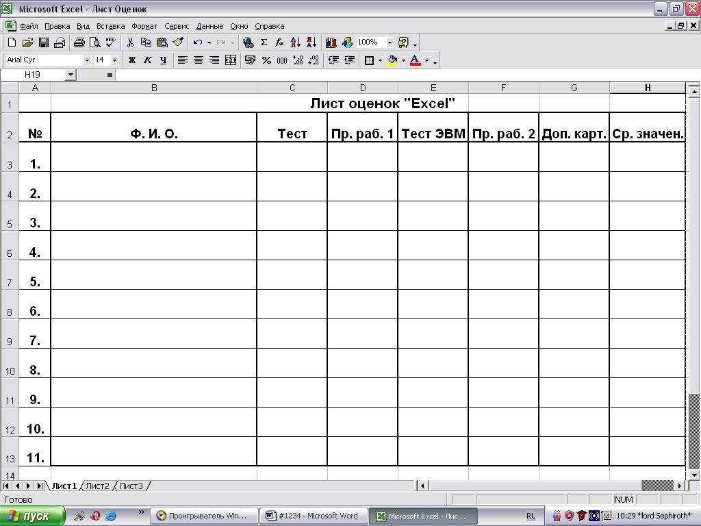
Task: Click the Increase Indent icon
Action: 349,60
